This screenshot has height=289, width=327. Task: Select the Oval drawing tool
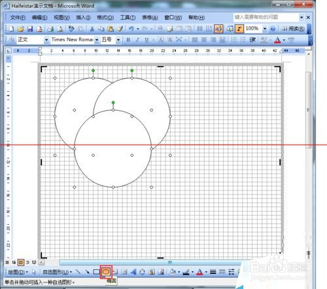[106, 272]
